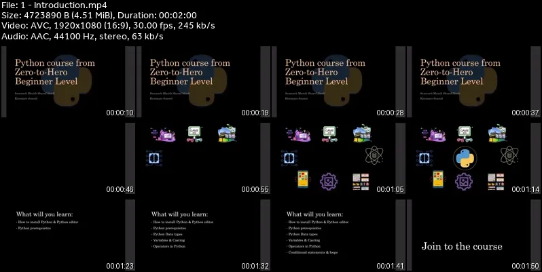The width and height of the screenshot is (542, 272).
Task: Click the purple gear image icon in the 00:01:05 frame
Action: click(x=329, y=182)
